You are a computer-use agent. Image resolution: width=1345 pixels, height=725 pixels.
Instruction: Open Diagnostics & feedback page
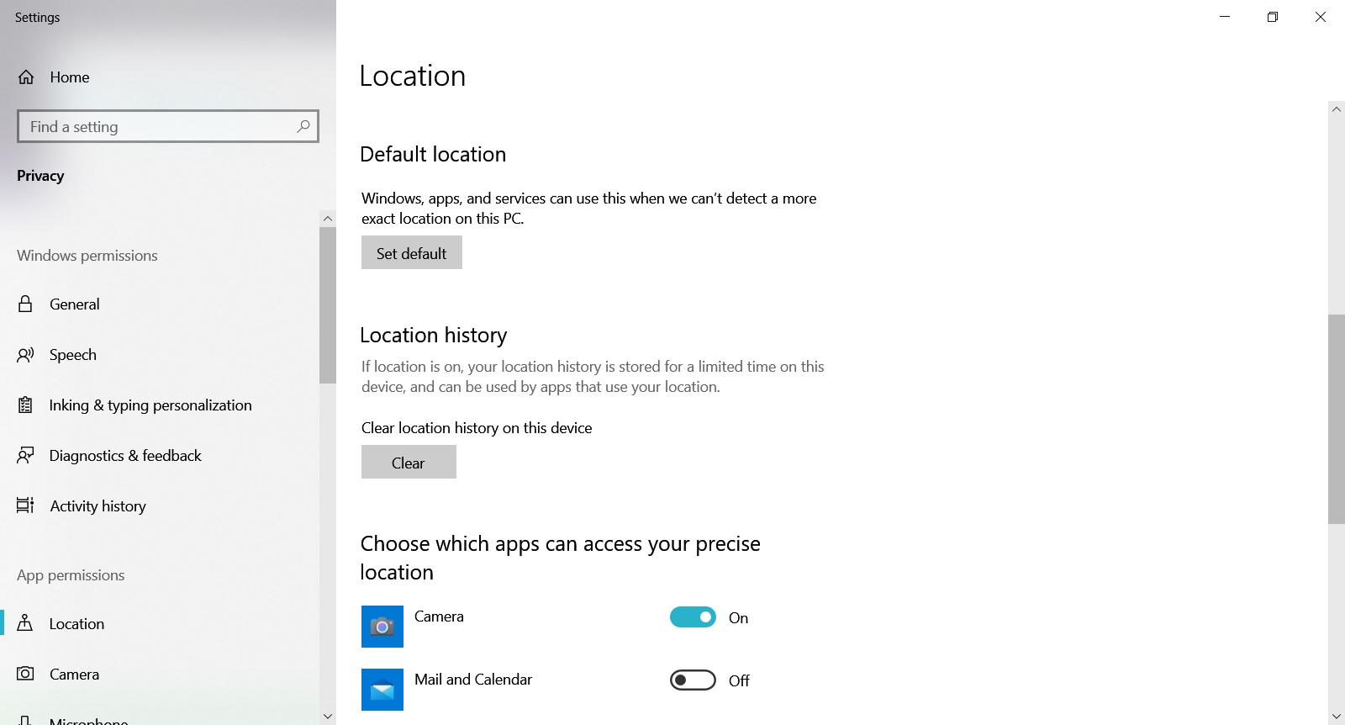pyautogui.click(x=160, y=456)
